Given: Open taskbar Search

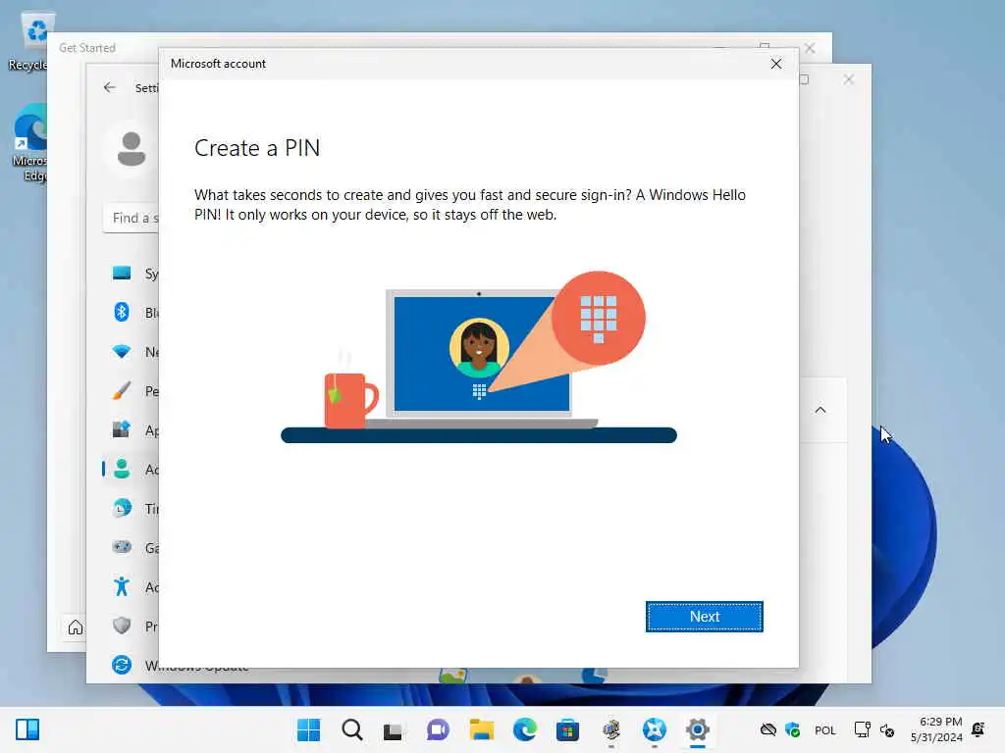Looking at the screenshot, I should [x=351, y=729].
